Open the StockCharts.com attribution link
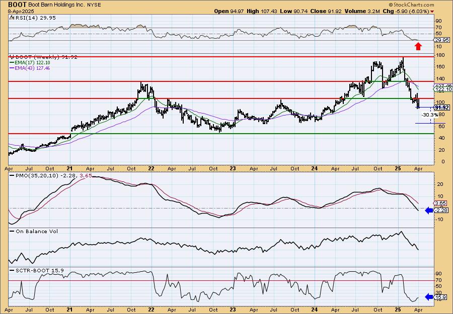Screen dimensions: 453x314 click(413, 5)
